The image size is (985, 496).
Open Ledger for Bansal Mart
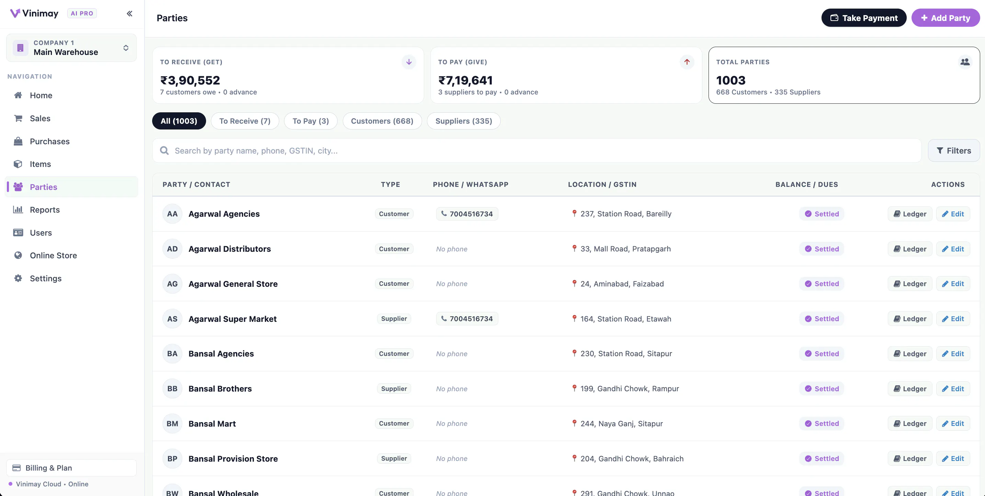pyautogui.click(x=910, y=423)
